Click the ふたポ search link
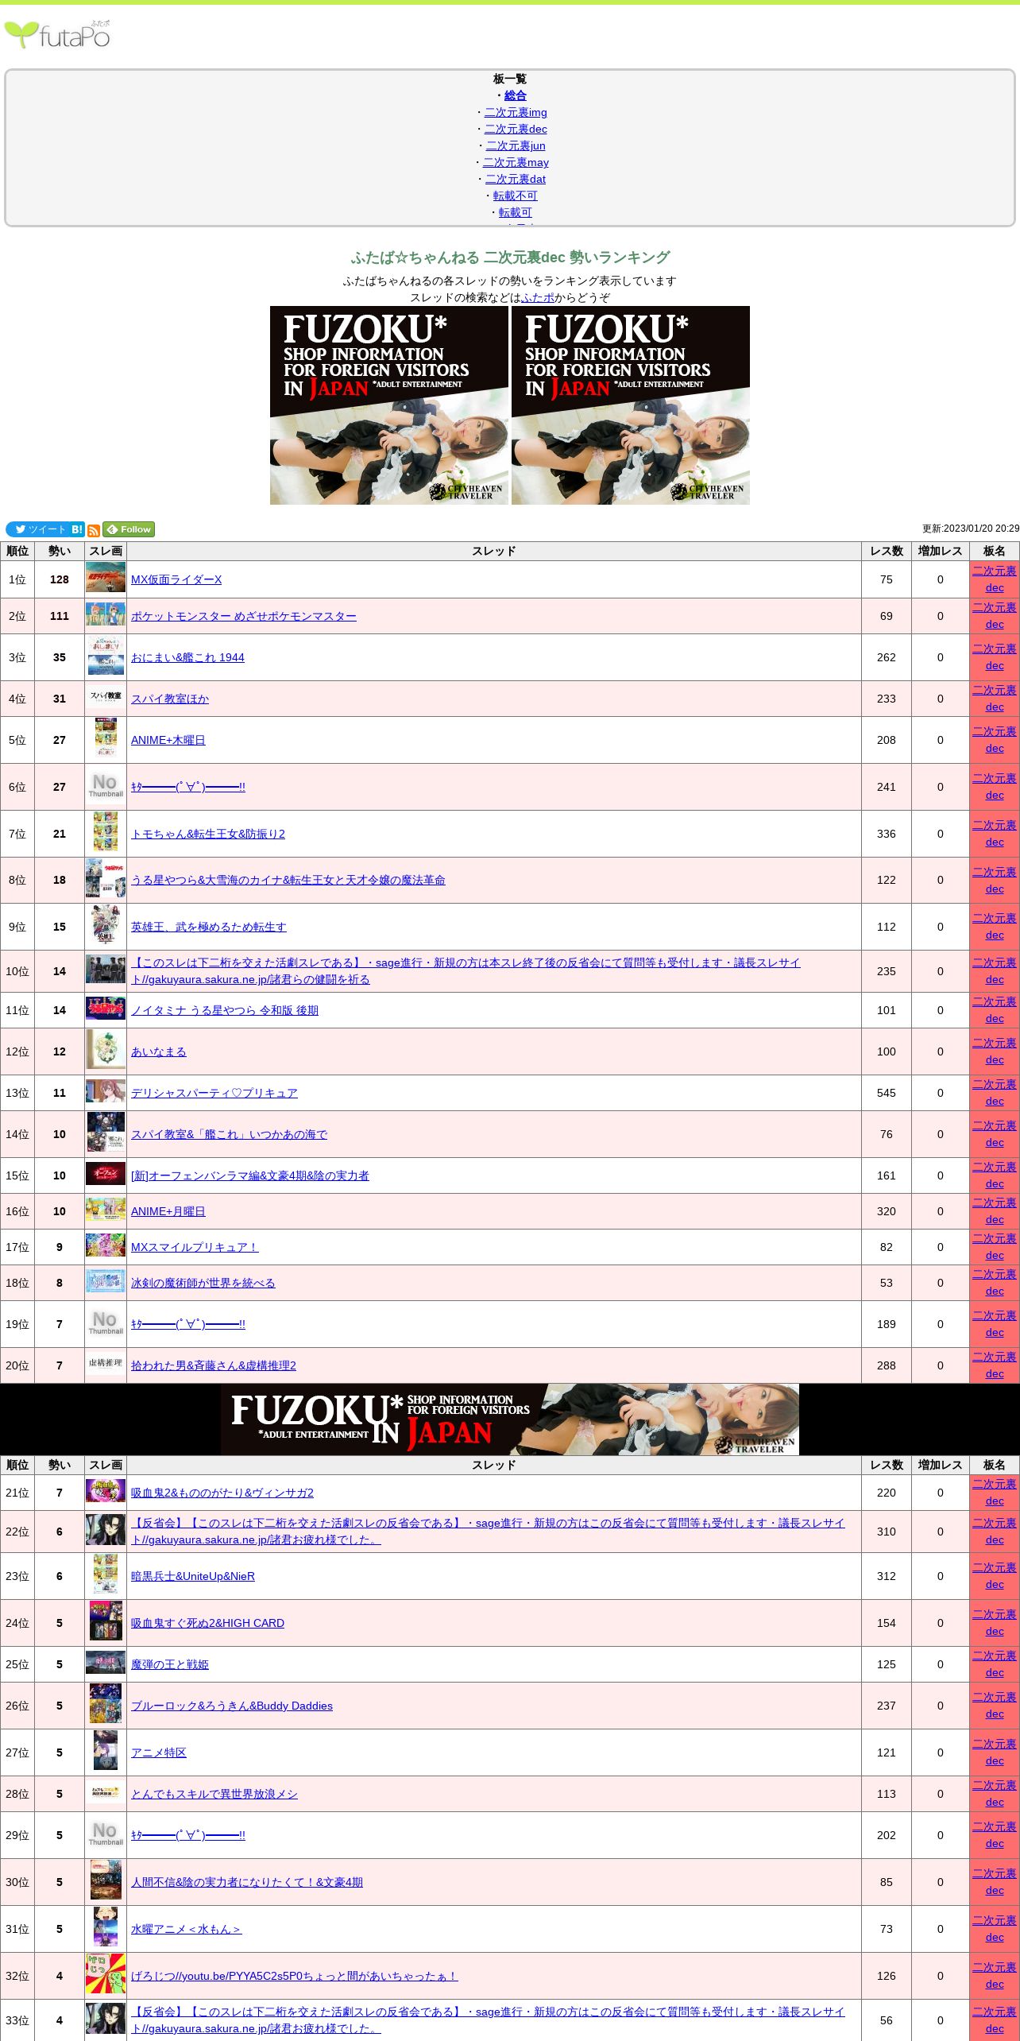The height and width of the screenshot is (2041, 1020). tap(538, 297)
